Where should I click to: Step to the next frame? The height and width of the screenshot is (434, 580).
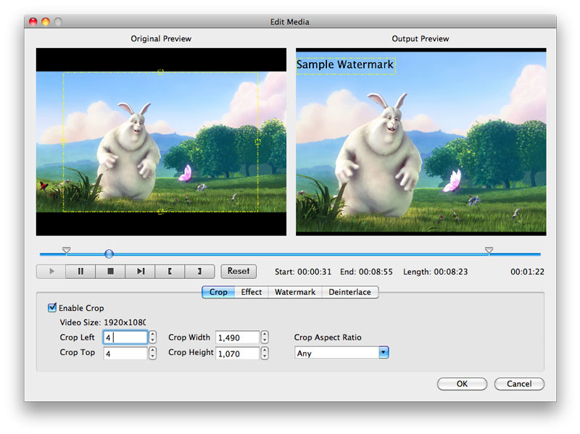pos(140,272)
